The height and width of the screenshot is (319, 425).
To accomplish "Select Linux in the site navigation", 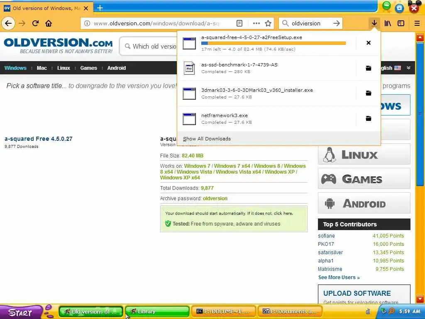I will click(x=64, y=68).
